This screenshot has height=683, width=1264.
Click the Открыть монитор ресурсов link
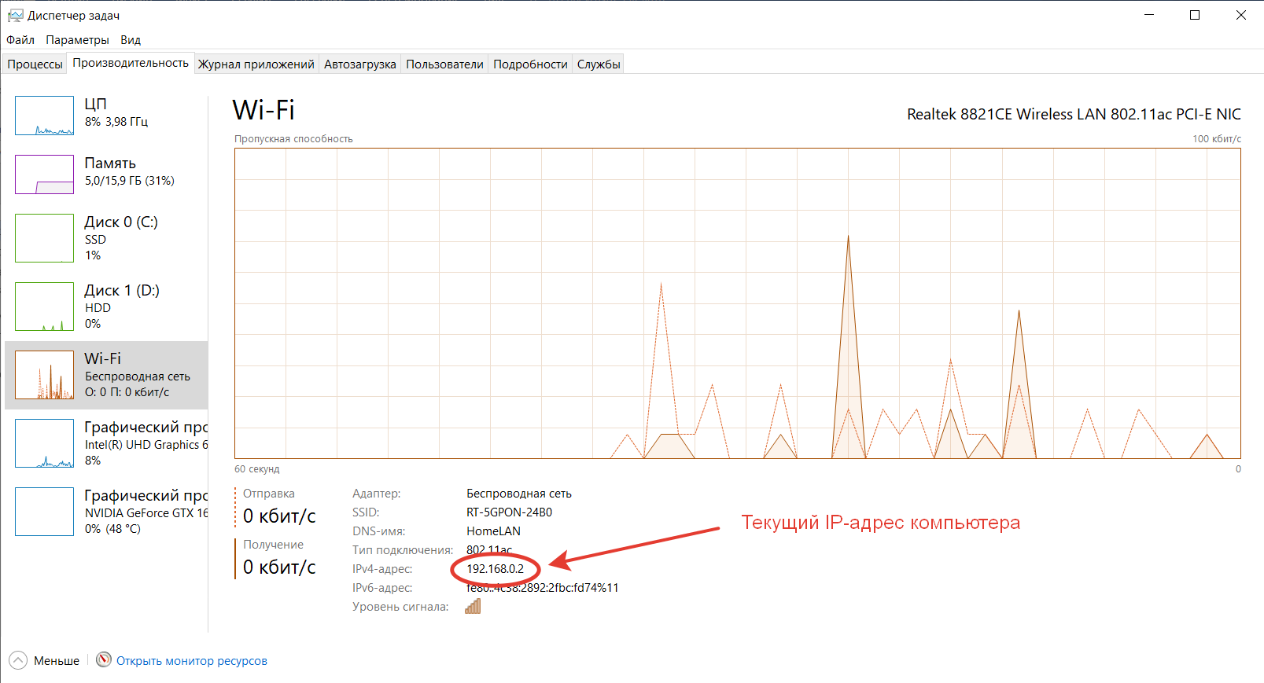click(x=192, y=661)
